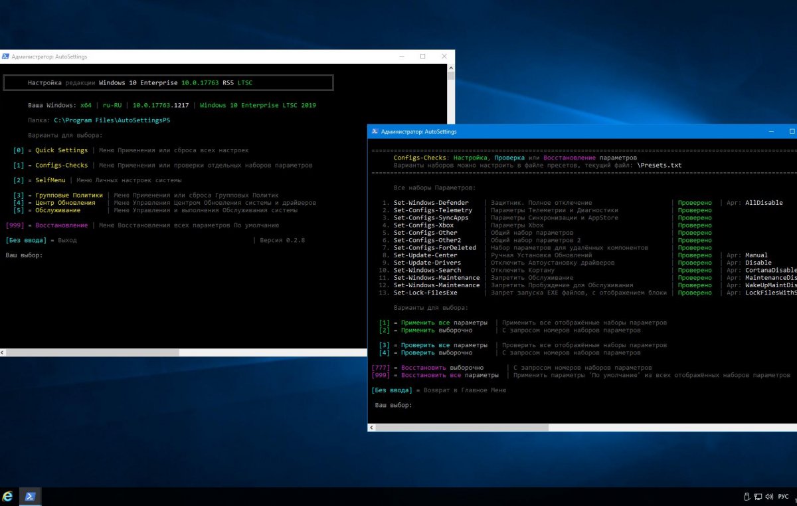
Task: Click the back window title 'Администратор: AutoSettings'
Action: 49,57
